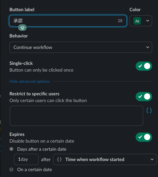Click the green IME input indicator icon
The image size is (158, 177).
tap(22, 28)
